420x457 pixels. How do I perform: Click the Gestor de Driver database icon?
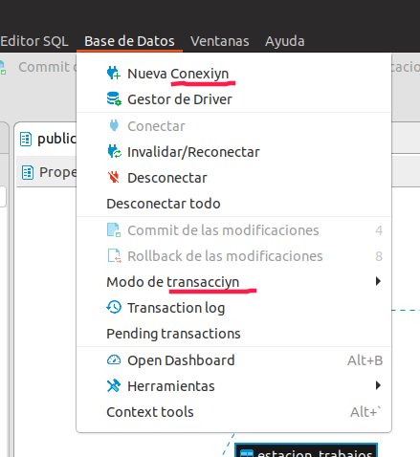(114, 99)
